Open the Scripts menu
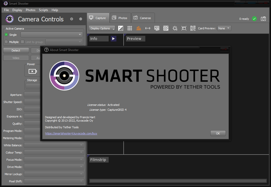This screenshot has height=187, width=271. 43,10
